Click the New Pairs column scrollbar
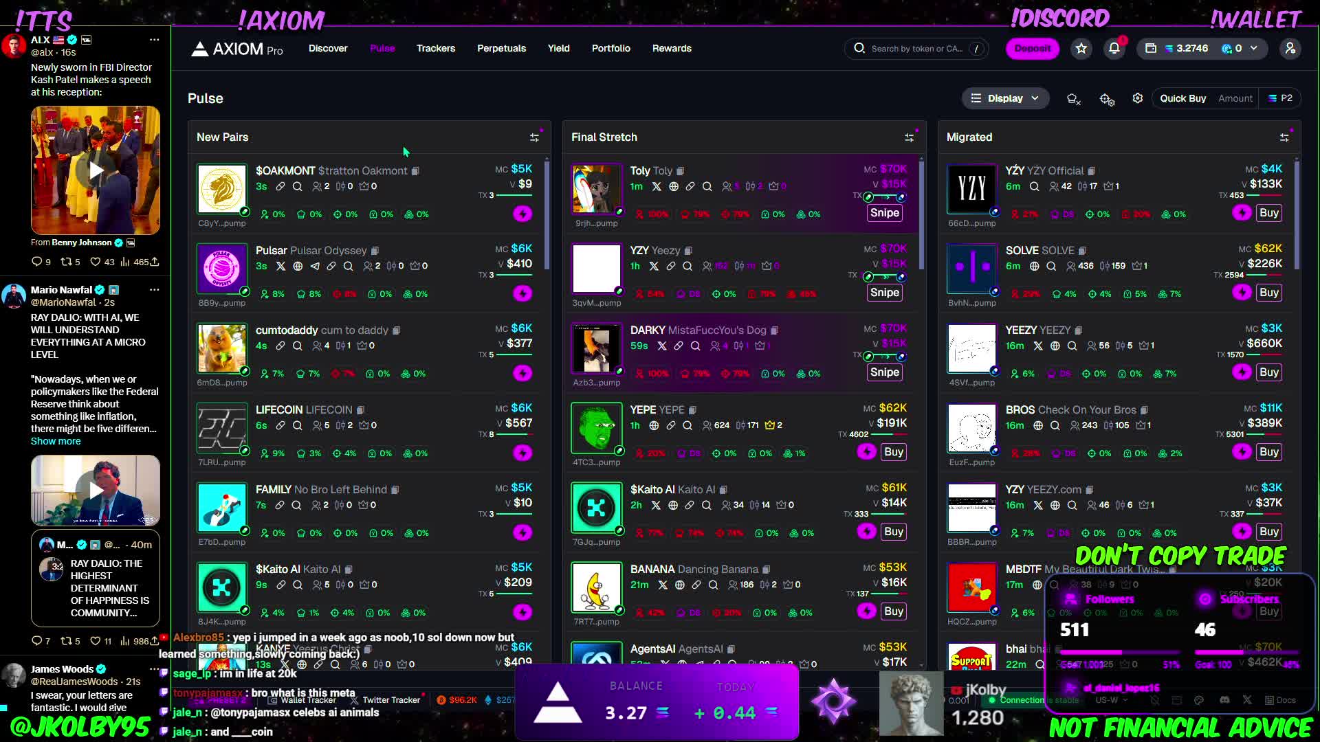Viewport: 1320px width, 742px height. [x=547, y=214]
